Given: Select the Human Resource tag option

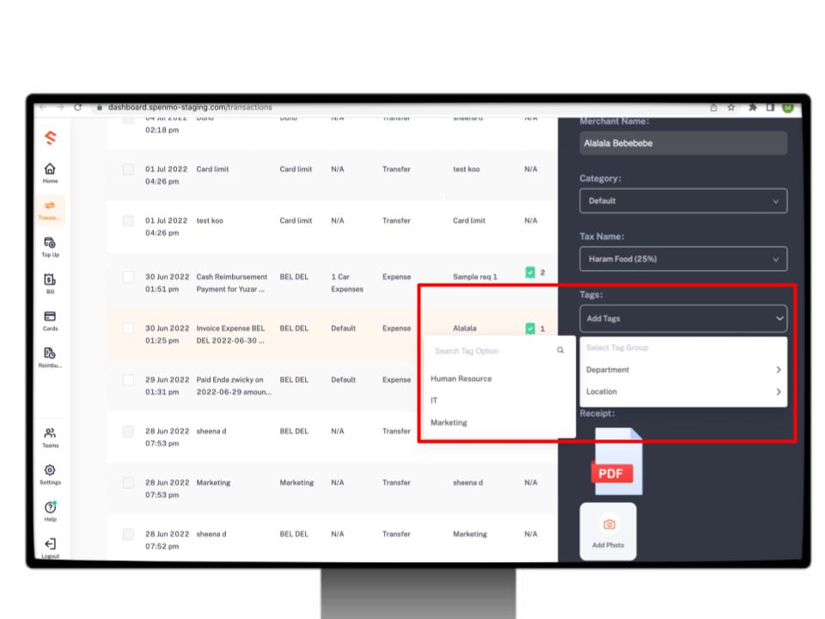Looking at the screenshot, I should coord(461,378).
